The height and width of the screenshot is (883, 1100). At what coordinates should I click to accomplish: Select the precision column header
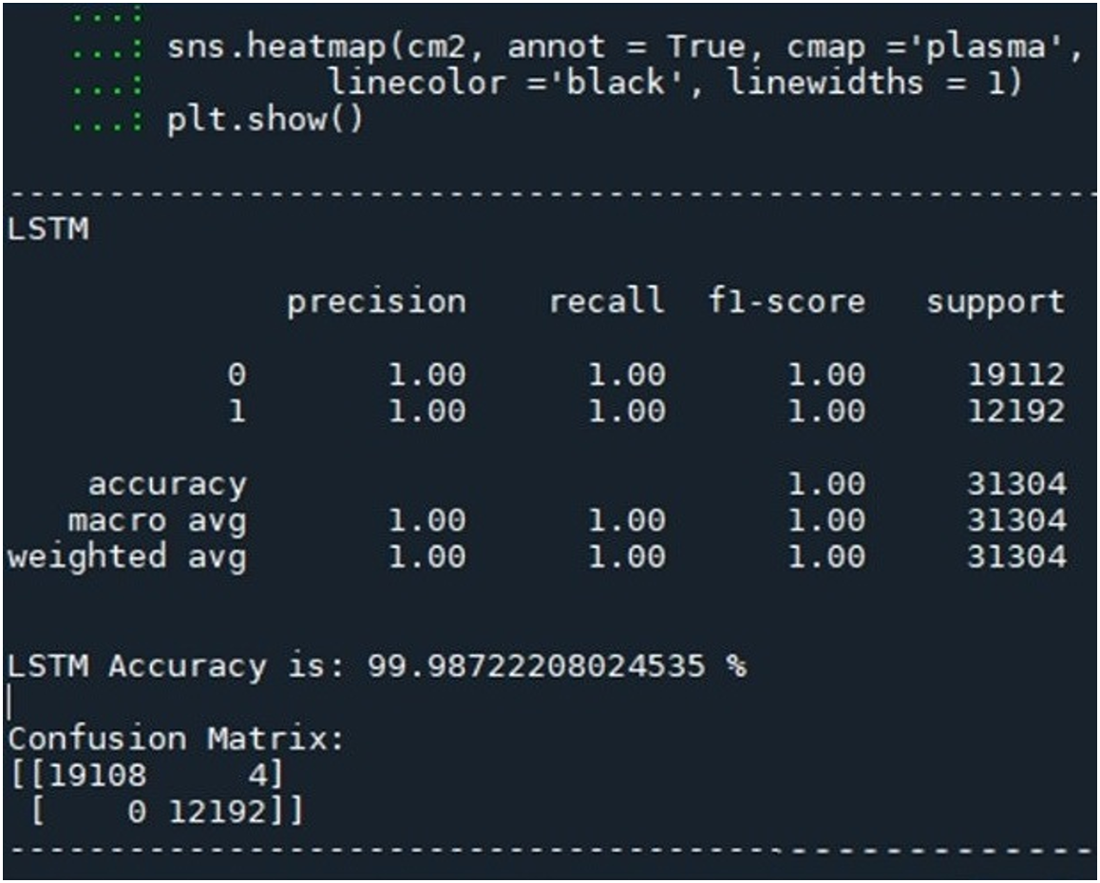[x=377, y=302]
